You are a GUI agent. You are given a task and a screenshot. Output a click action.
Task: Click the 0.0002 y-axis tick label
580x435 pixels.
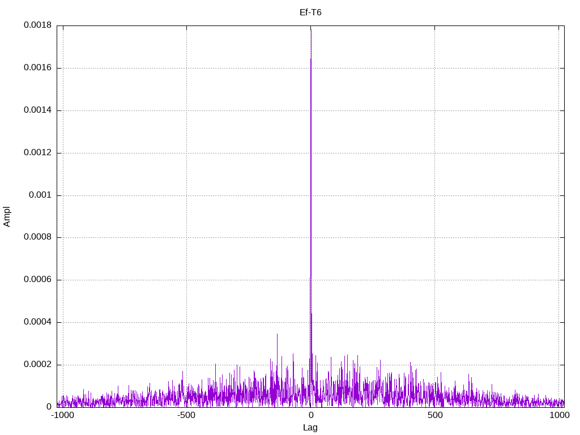click(x=38, y=364)
